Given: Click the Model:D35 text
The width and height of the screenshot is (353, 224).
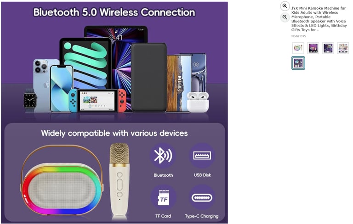Looking at the screenshot, I should [x=298, y=36].
